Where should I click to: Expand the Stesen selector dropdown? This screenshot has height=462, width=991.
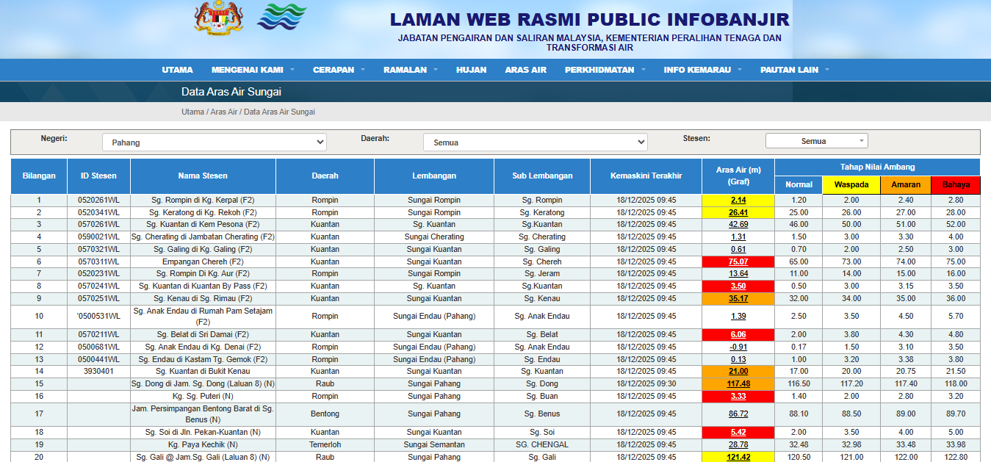(x=816, y=141)
